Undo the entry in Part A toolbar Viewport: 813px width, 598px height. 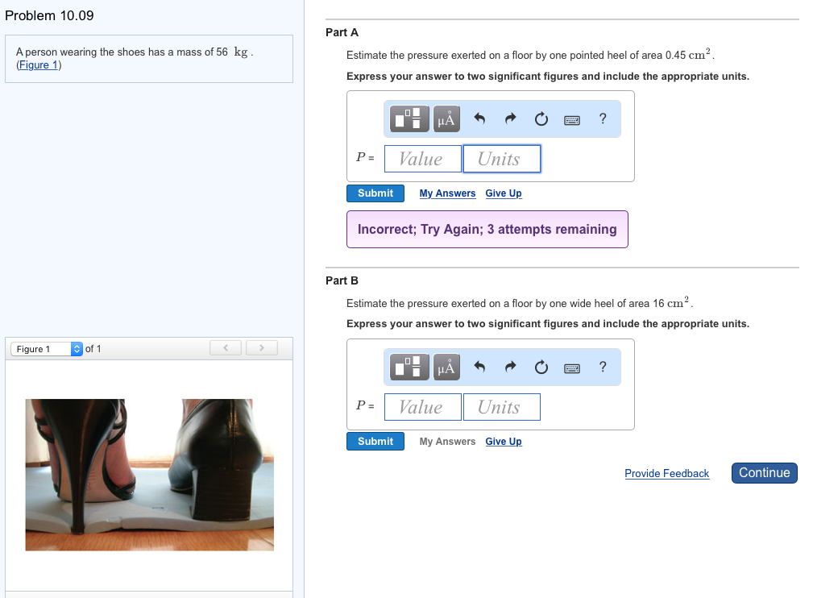(479, 118)
